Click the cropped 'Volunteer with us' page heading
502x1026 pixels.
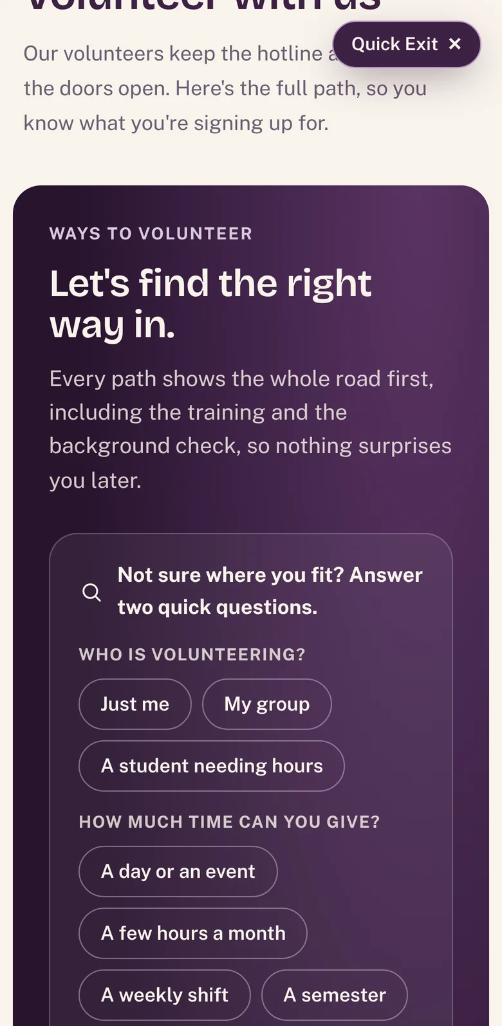203,6
